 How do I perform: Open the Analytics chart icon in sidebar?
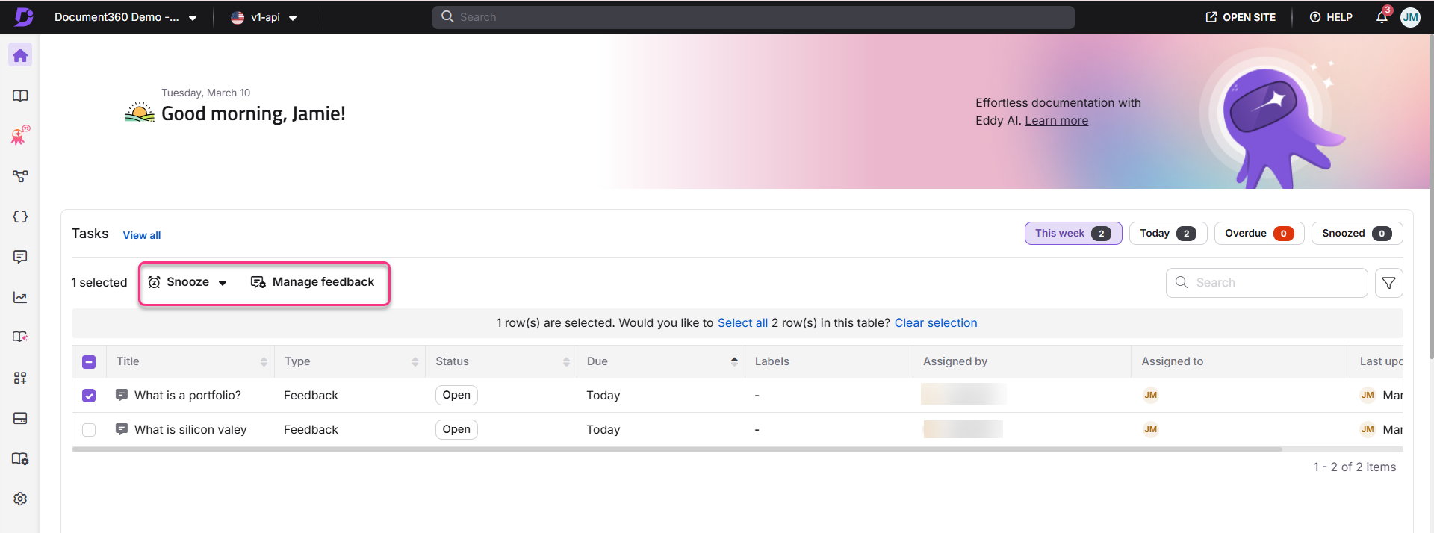pos(20,297)
